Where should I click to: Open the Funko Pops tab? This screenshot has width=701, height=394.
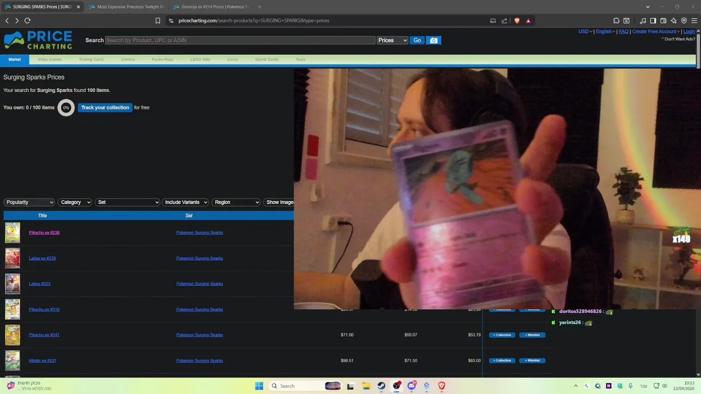point(163,59)
